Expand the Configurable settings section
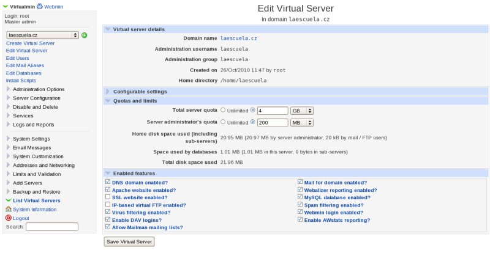 (108, 92)
